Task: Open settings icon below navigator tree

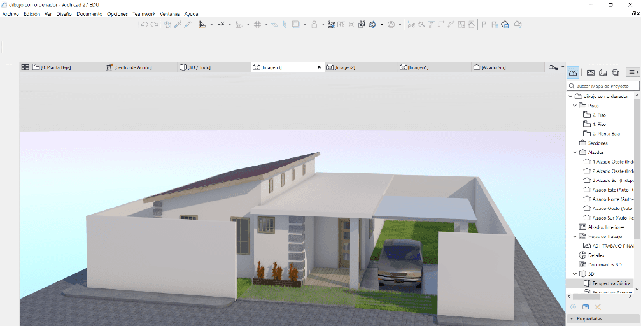Action: click(x=586, y=307)
